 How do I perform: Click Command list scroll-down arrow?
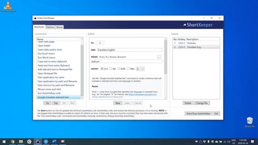[82, 97]
